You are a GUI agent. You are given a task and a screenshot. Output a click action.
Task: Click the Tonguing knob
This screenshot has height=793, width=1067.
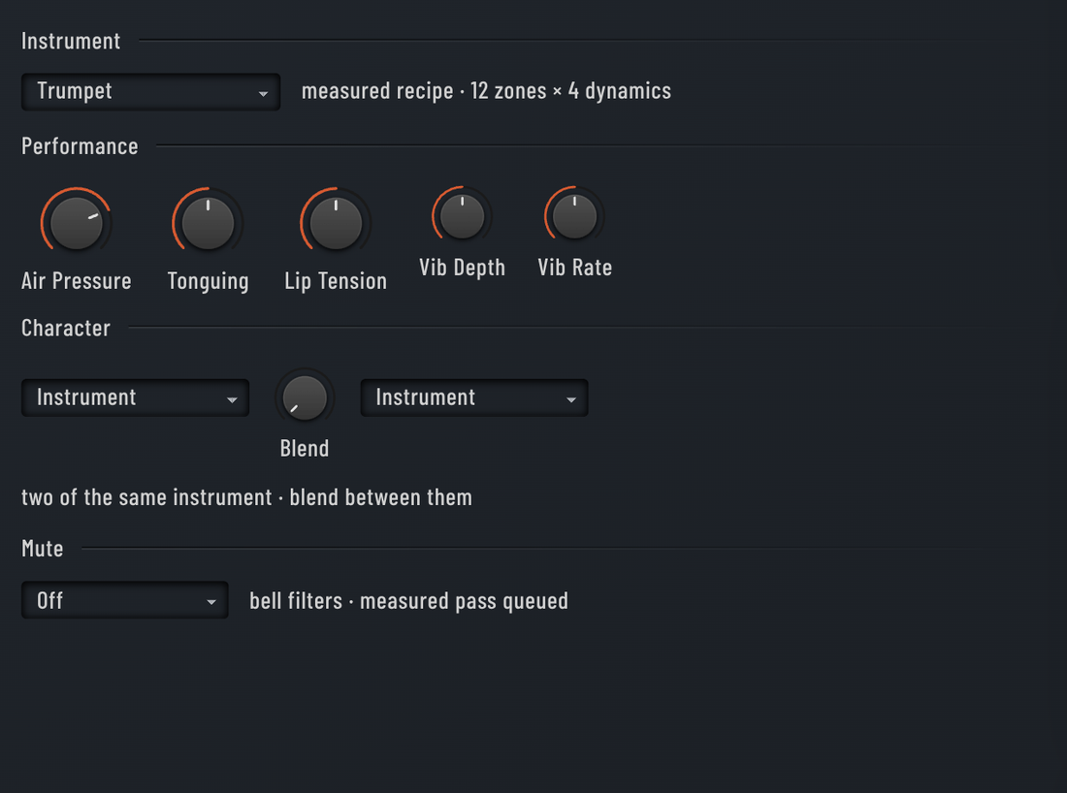click(208, 223)
